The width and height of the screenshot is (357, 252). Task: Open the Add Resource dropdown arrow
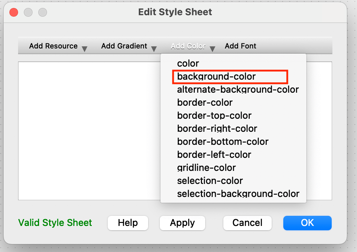(85, 49)
